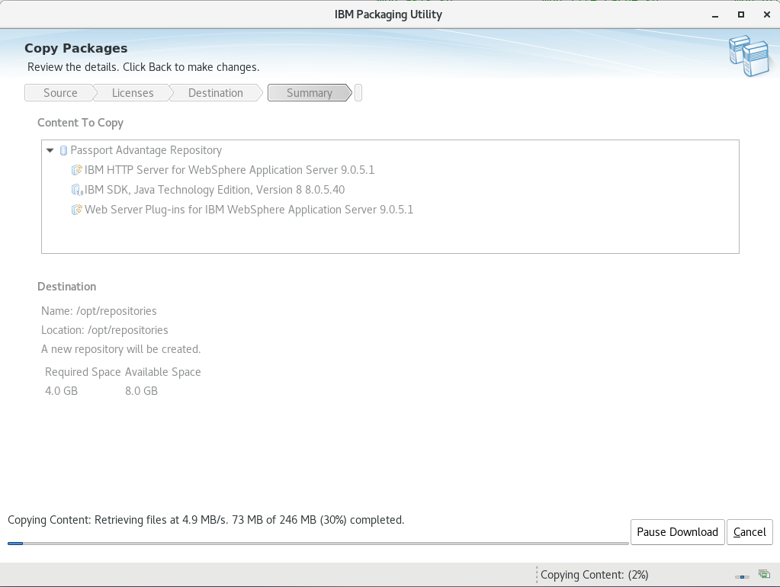Screen dimensions: 780x587
Task: Click the Passport Advantage Repository database icon
Action: click(x=63, y=150)
